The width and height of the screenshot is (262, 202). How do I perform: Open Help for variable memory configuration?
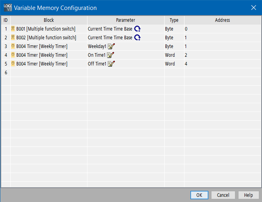pyautogui.click(x=248, y=195)
